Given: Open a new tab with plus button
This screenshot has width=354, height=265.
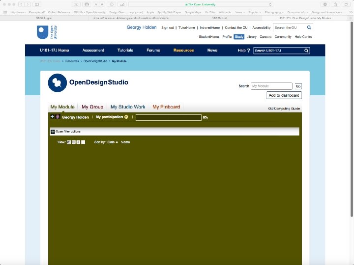Looking at the screenshot, I should tap(351, 18).
